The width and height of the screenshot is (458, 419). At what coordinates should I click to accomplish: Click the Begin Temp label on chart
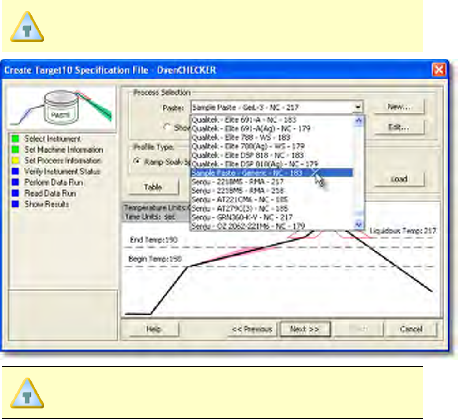click(155, 259)
